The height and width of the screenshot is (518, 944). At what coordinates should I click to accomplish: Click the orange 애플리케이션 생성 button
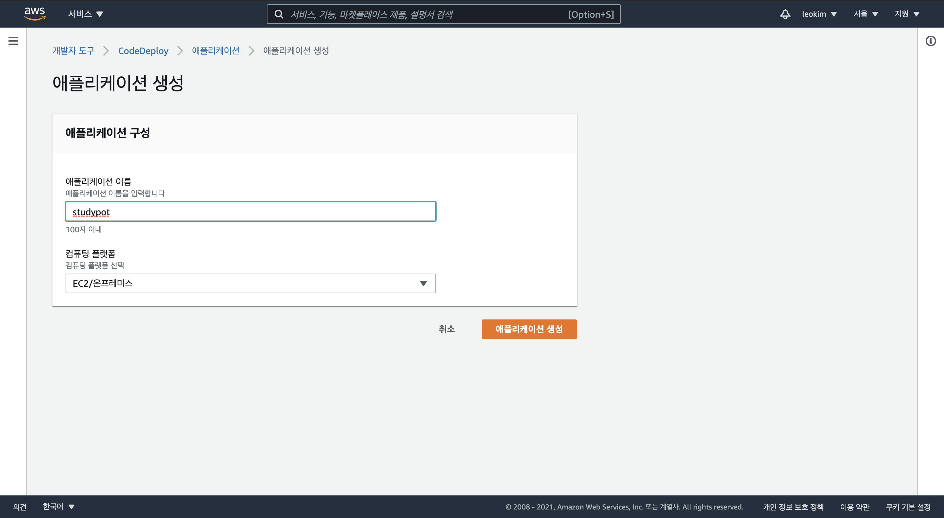(x=529, y=329)
